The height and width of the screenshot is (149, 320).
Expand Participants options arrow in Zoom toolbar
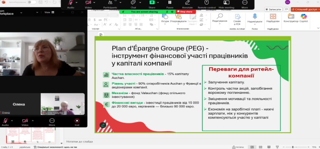(x=120, y=3)
